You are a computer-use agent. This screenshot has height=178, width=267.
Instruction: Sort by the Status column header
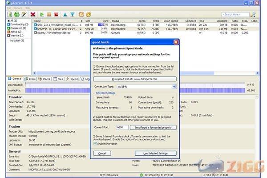pos(115,21)
